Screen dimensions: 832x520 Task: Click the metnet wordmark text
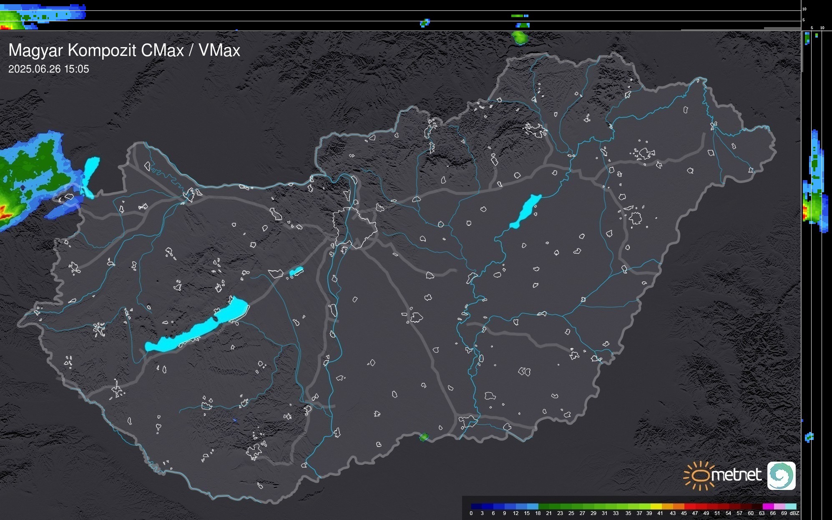point(736,475)
